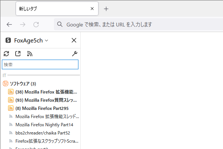Click gray feed icon beside bbs2chreader/chaika Part52
This screenshot has height=149, width=223.
pyautogui.click(x=11, y=133)
